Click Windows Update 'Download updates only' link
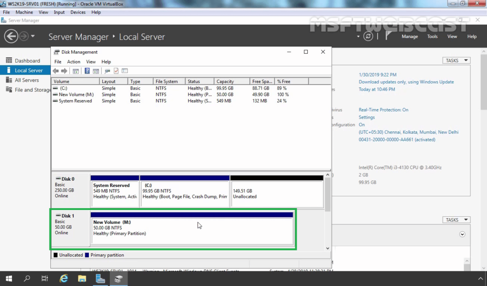This screenshot has height=286, width=487. pos(406,82)
